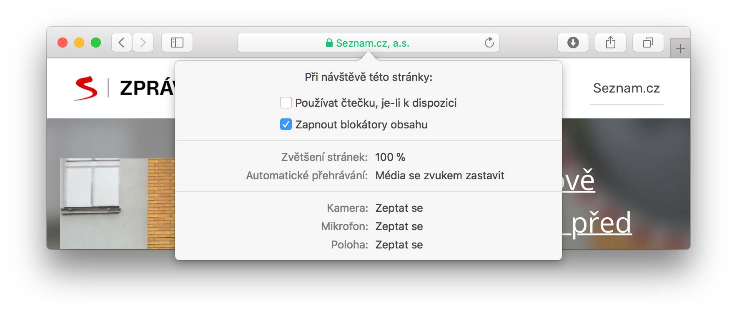Open Zvětšení stránek 100 % dropdown
This screenshot has width=737, height=316.
pos(390,157)
